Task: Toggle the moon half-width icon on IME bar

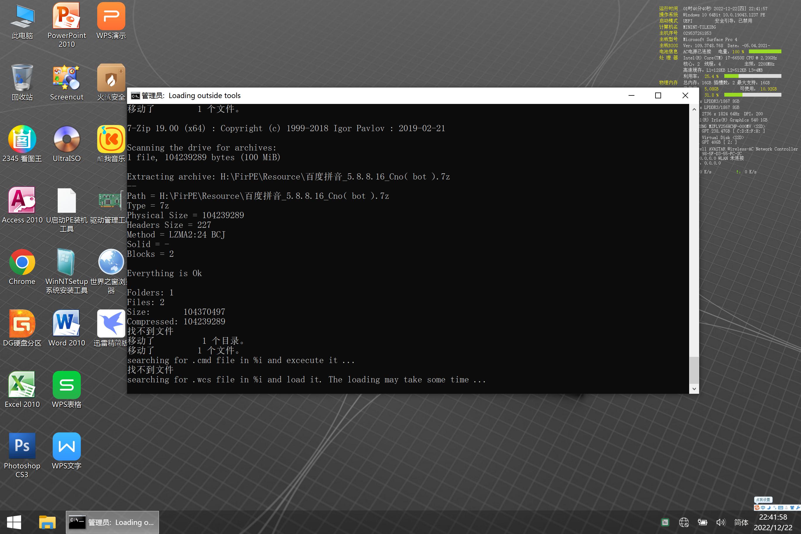Action: coord(769,508)
